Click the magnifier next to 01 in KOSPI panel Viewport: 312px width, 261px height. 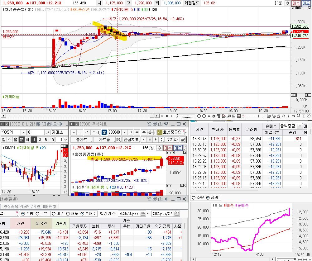coord(47,132)
